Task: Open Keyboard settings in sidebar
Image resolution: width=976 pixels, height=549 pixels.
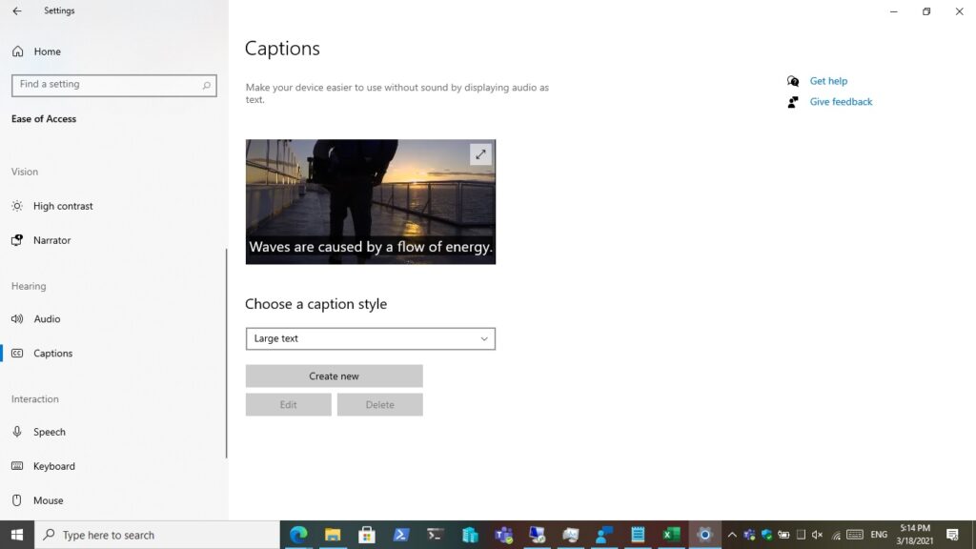Action: [53, 466]
